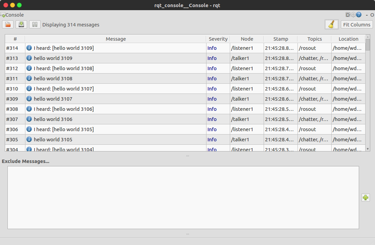Click the O button at the window edge
The height and width of the screenshot is (245, 375).
pos(372,15)
